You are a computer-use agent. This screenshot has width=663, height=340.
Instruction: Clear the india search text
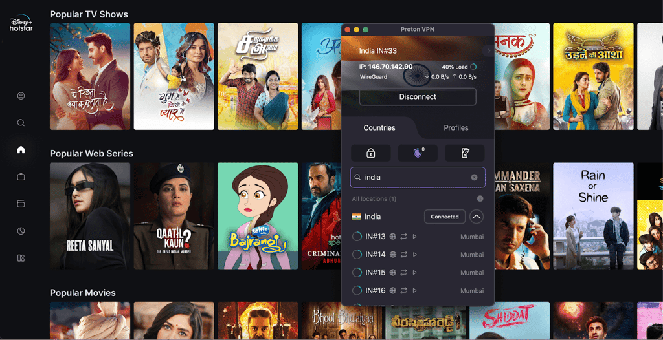(475, 177)
